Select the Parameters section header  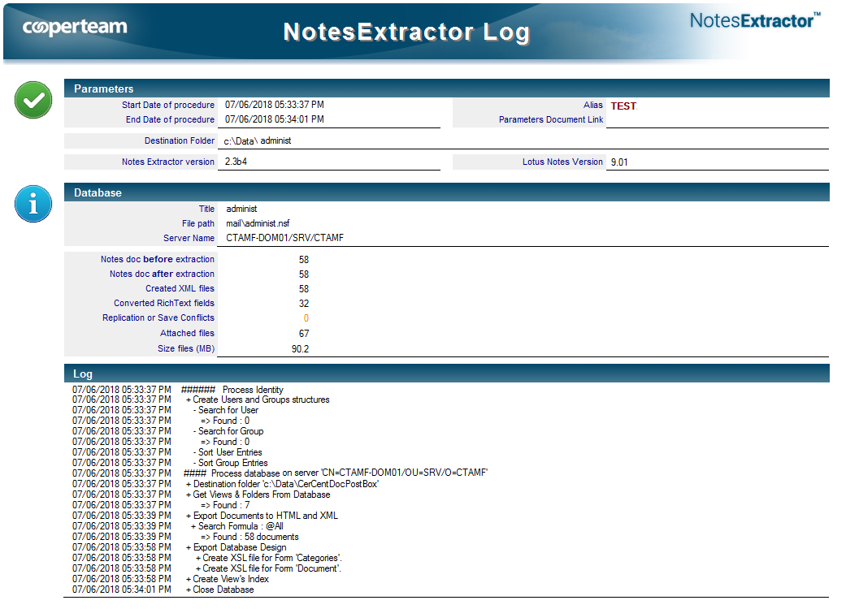click(x=446, y=89)
